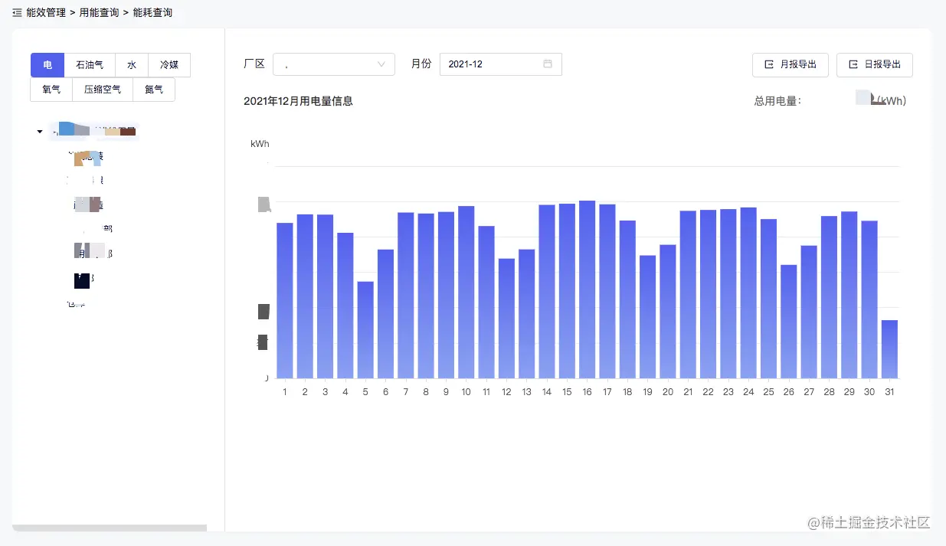Viewport: 946px width, 546px height.
Task: Click the chart bar for day 19
Action: (x=648, y=317)
